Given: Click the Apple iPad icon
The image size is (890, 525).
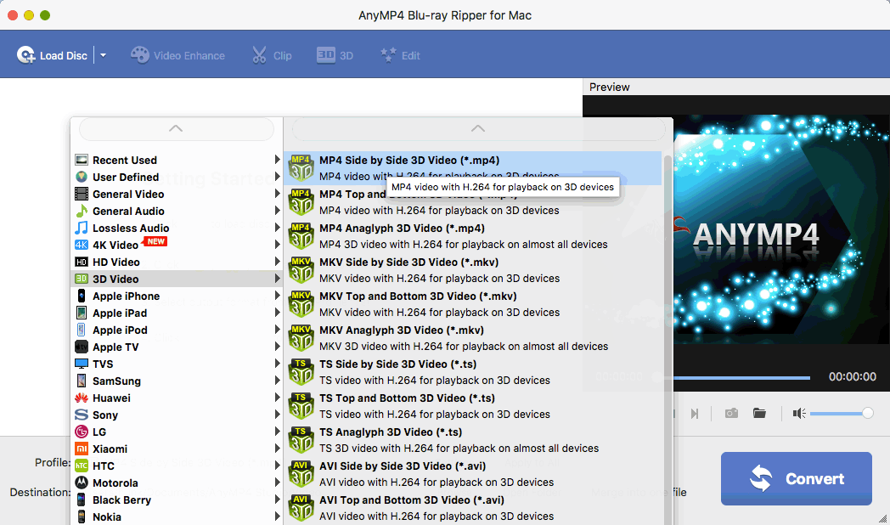Looking at the screenshot, I should (82, 313).
